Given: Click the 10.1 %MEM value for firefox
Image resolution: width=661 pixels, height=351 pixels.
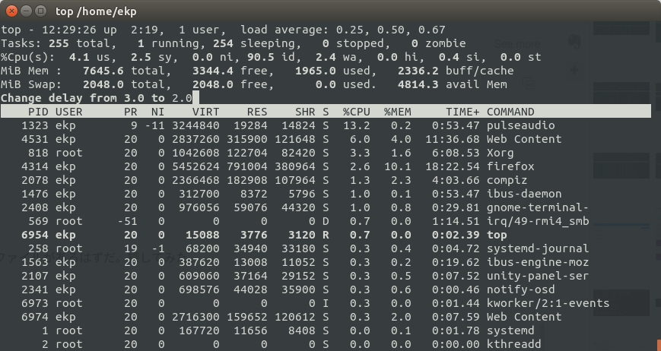Looking at the screenshot, I should (x=398, y=166).
